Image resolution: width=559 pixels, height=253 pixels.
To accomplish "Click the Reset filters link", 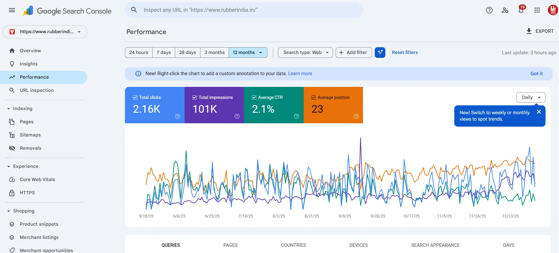I will coord(405,53).
